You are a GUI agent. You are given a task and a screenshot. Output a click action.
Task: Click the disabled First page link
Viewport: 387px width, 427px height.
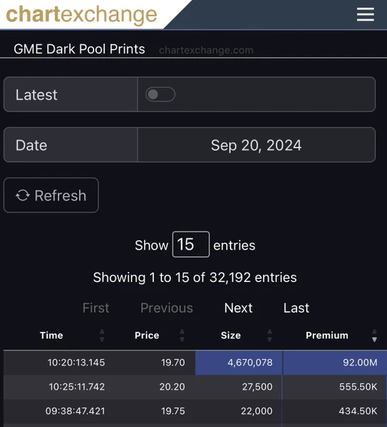point(96,308)
